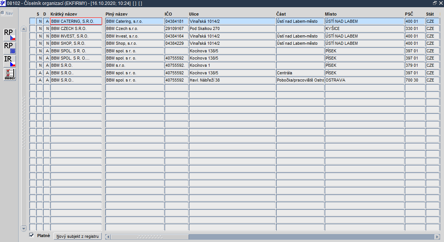
Task: Open the Úkoly tasks icon
Action: [x=9, y=74]
